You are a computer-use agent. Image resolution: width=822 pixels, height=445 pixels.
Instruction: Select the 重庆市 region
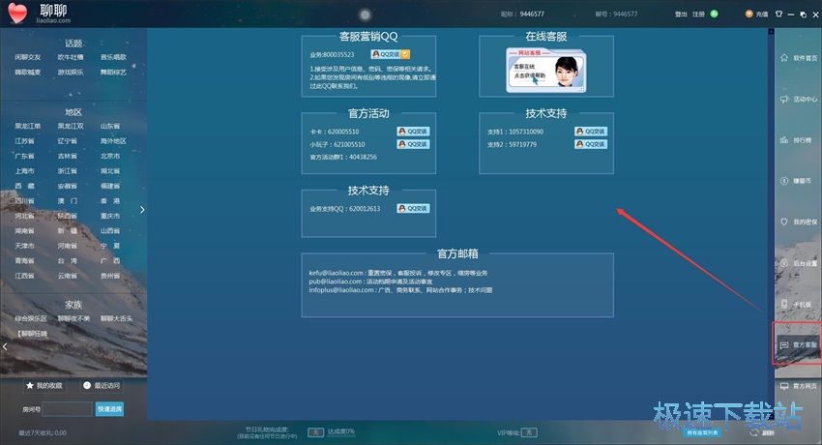coord(110,216)
